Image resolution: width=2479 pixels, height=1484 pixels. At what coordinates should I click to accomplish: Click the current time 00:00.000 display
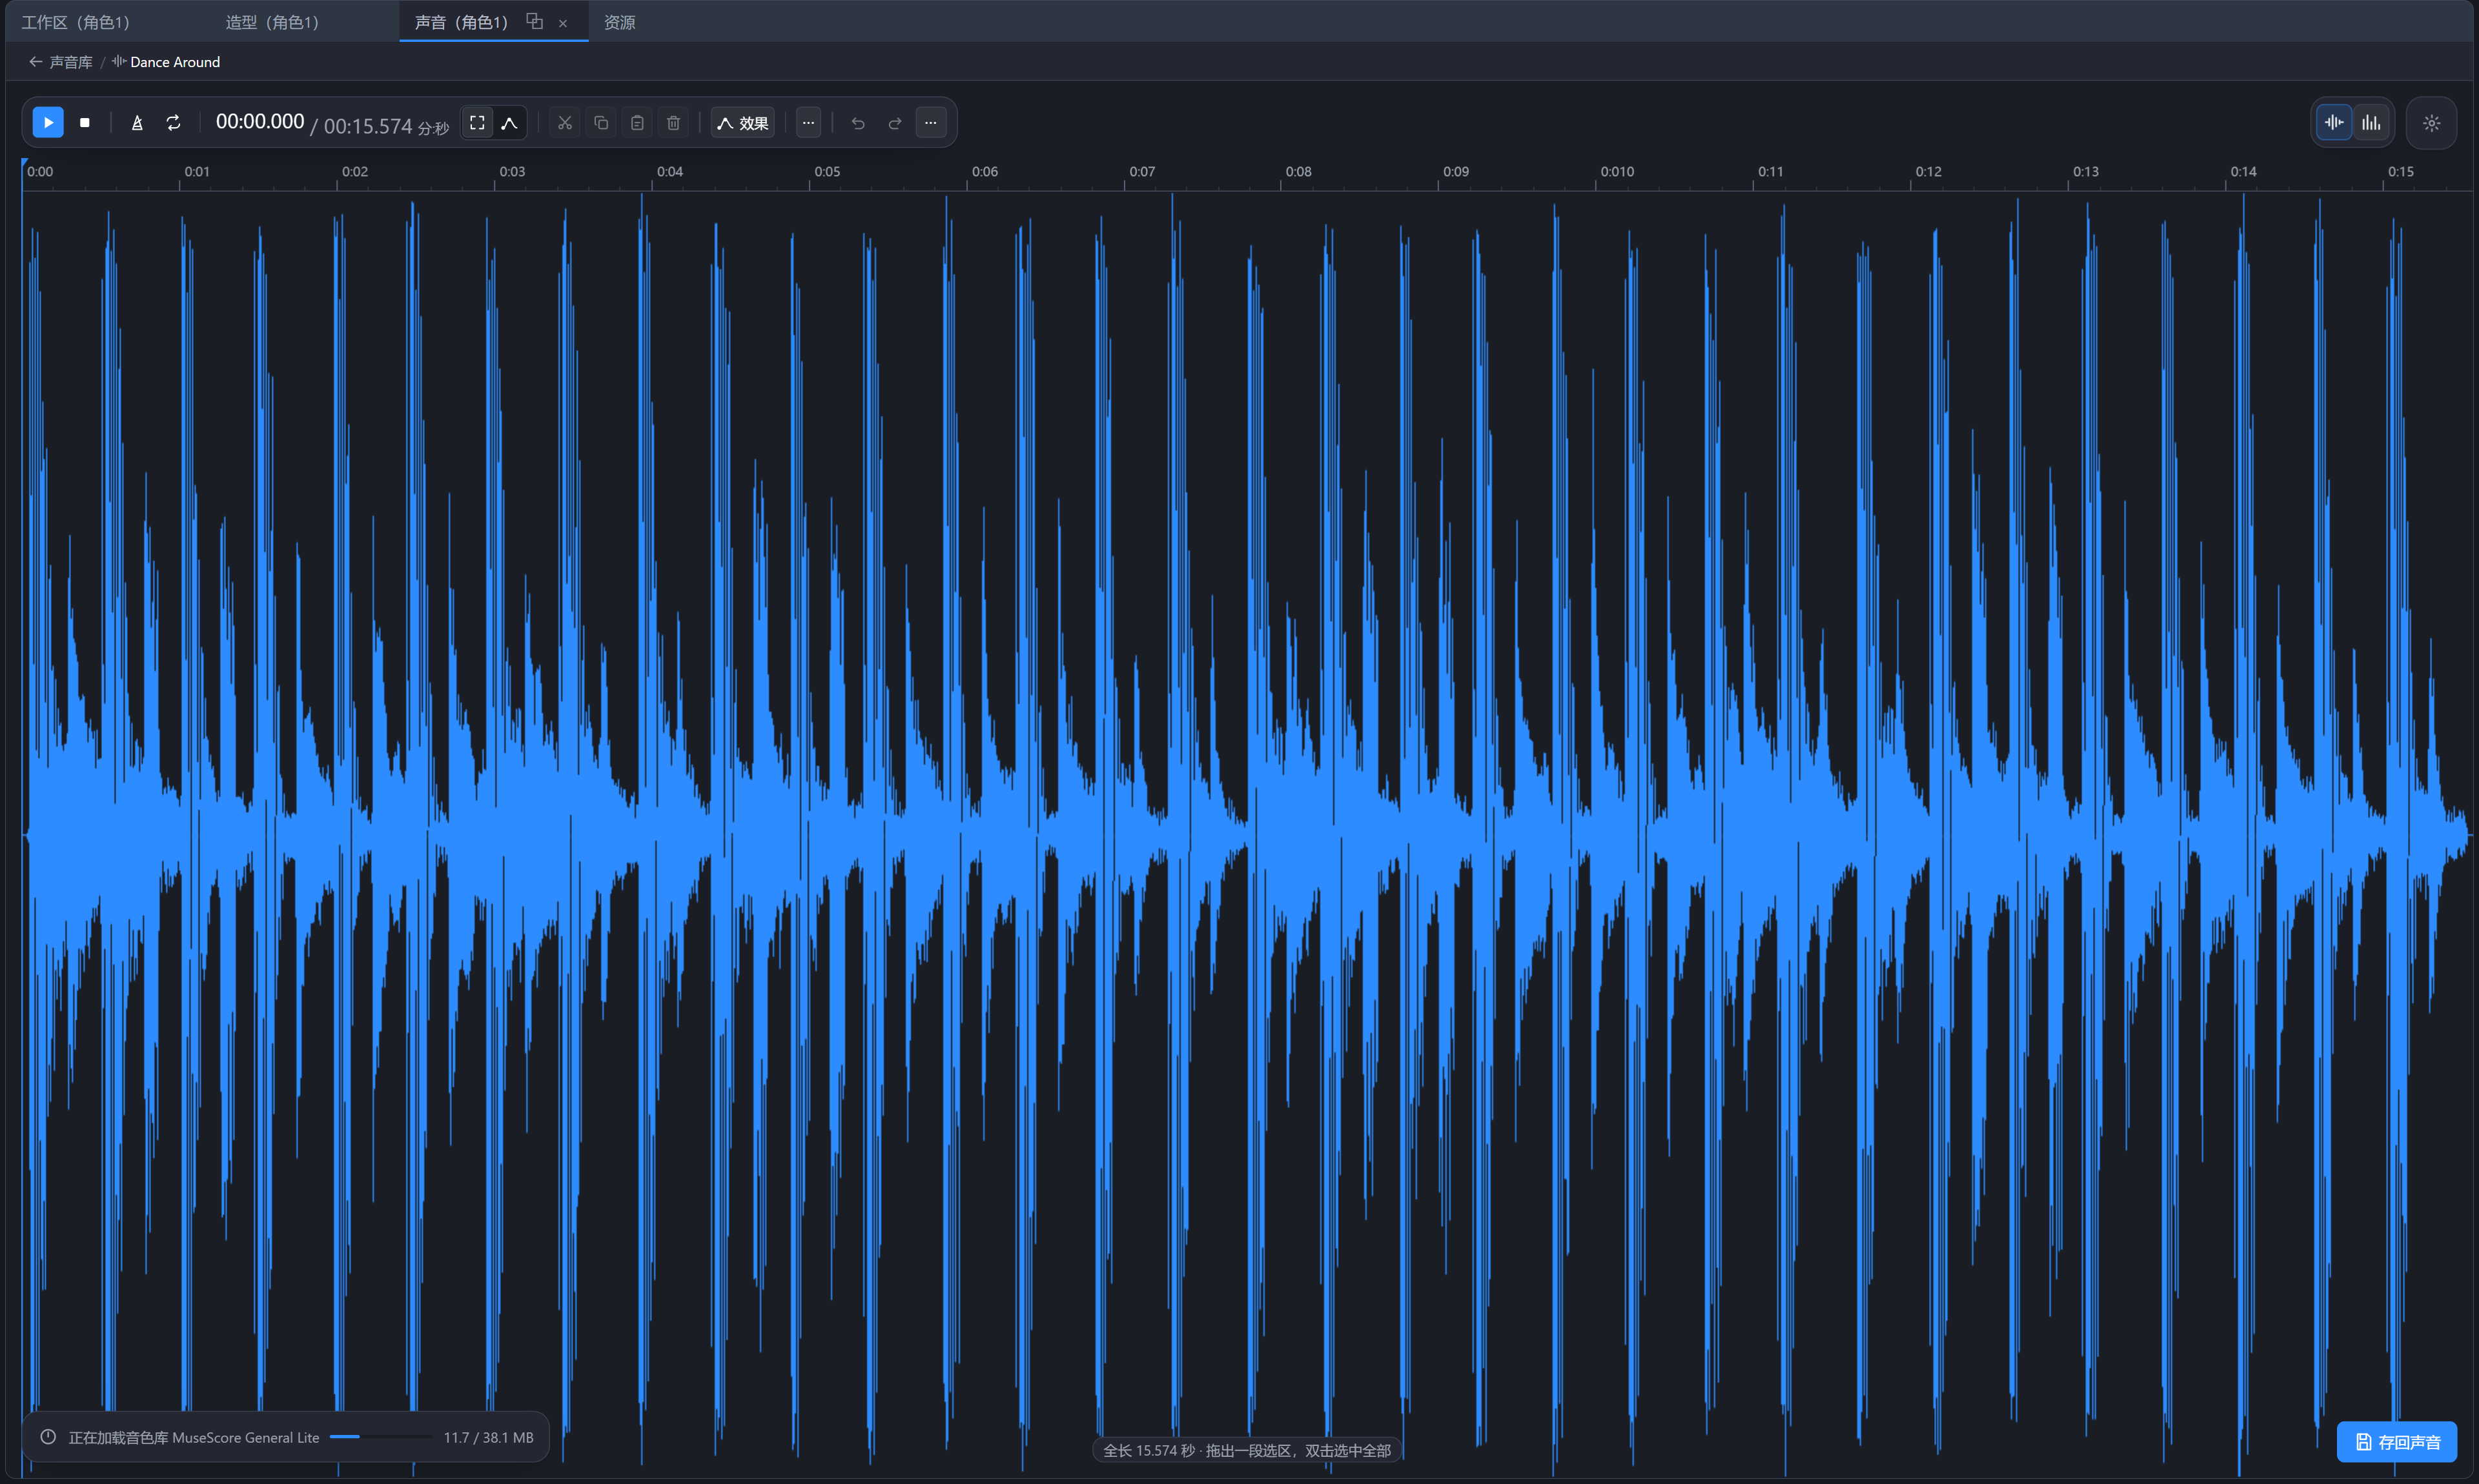pos(260,122)
